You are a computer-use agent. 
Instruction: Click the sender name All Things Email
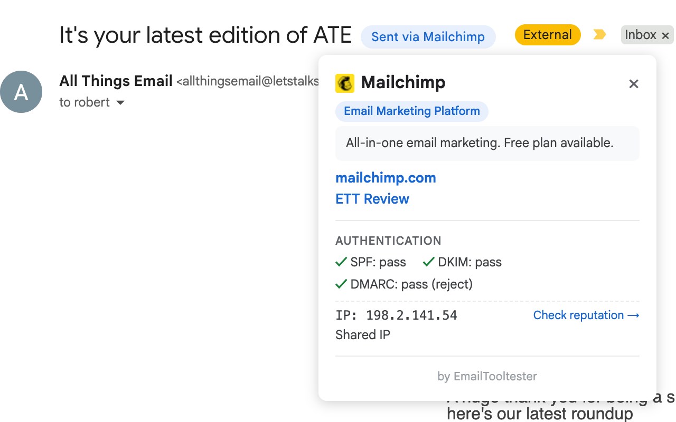coord(116,81)
